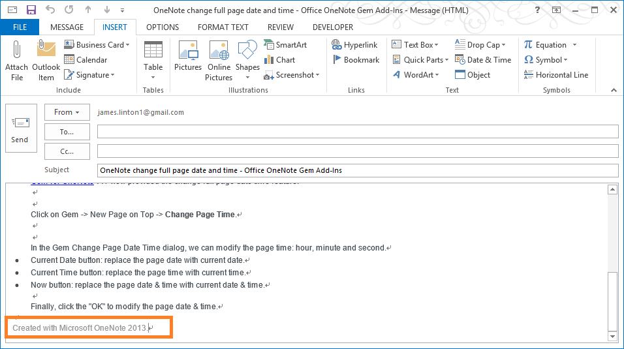Open the Shapes gallery
The width and height of the screenshot is (624, 349).
[x=247, y=61]
